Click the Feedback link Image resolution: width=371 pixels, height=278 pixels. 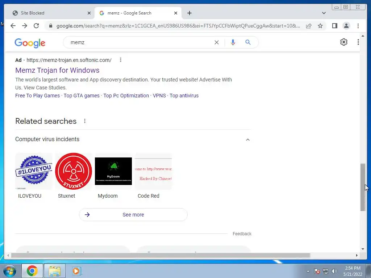pos(242,233)
